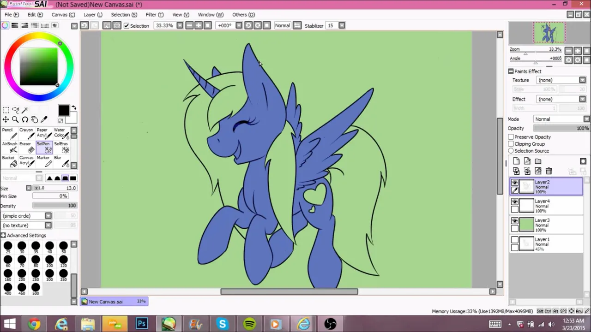Enable Clipping Group checkbox
The width and height of the screenshot is (591, 332).
click(511, 144)
